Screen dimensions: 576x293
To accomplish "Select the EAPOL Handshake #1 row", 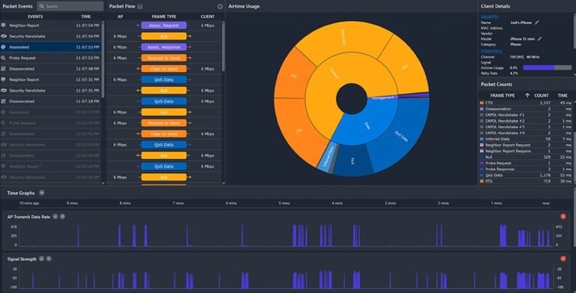I will 526,115.
